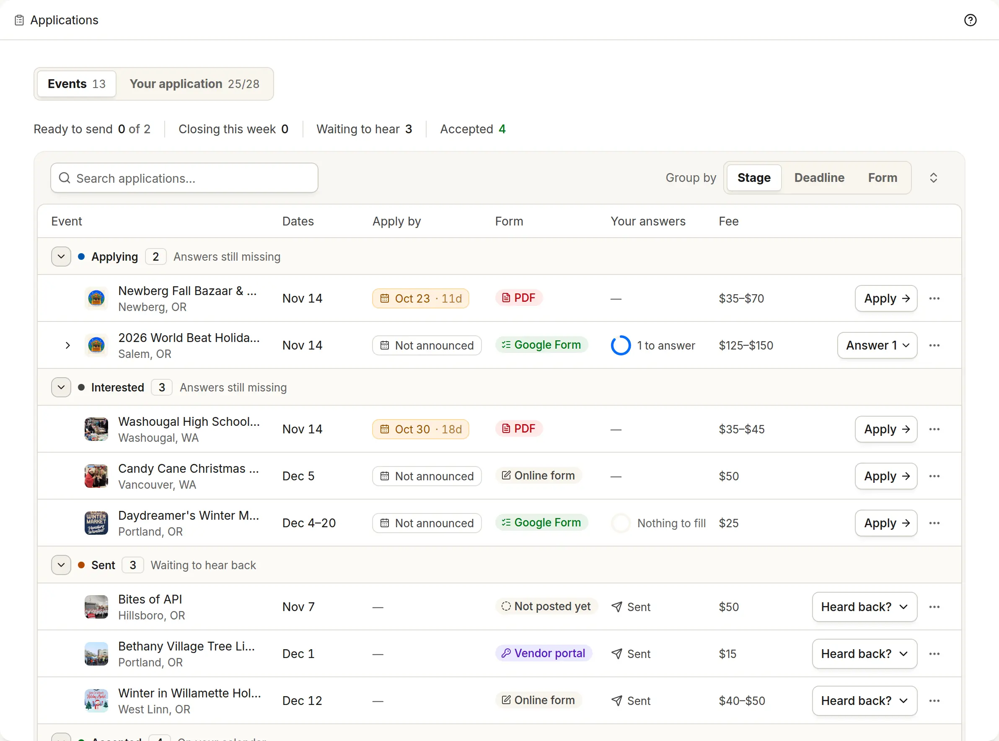This screenshot has height=741, width=999.
Task: Apply to Daydreamer's Winter Market
Action: pos(886,523)
